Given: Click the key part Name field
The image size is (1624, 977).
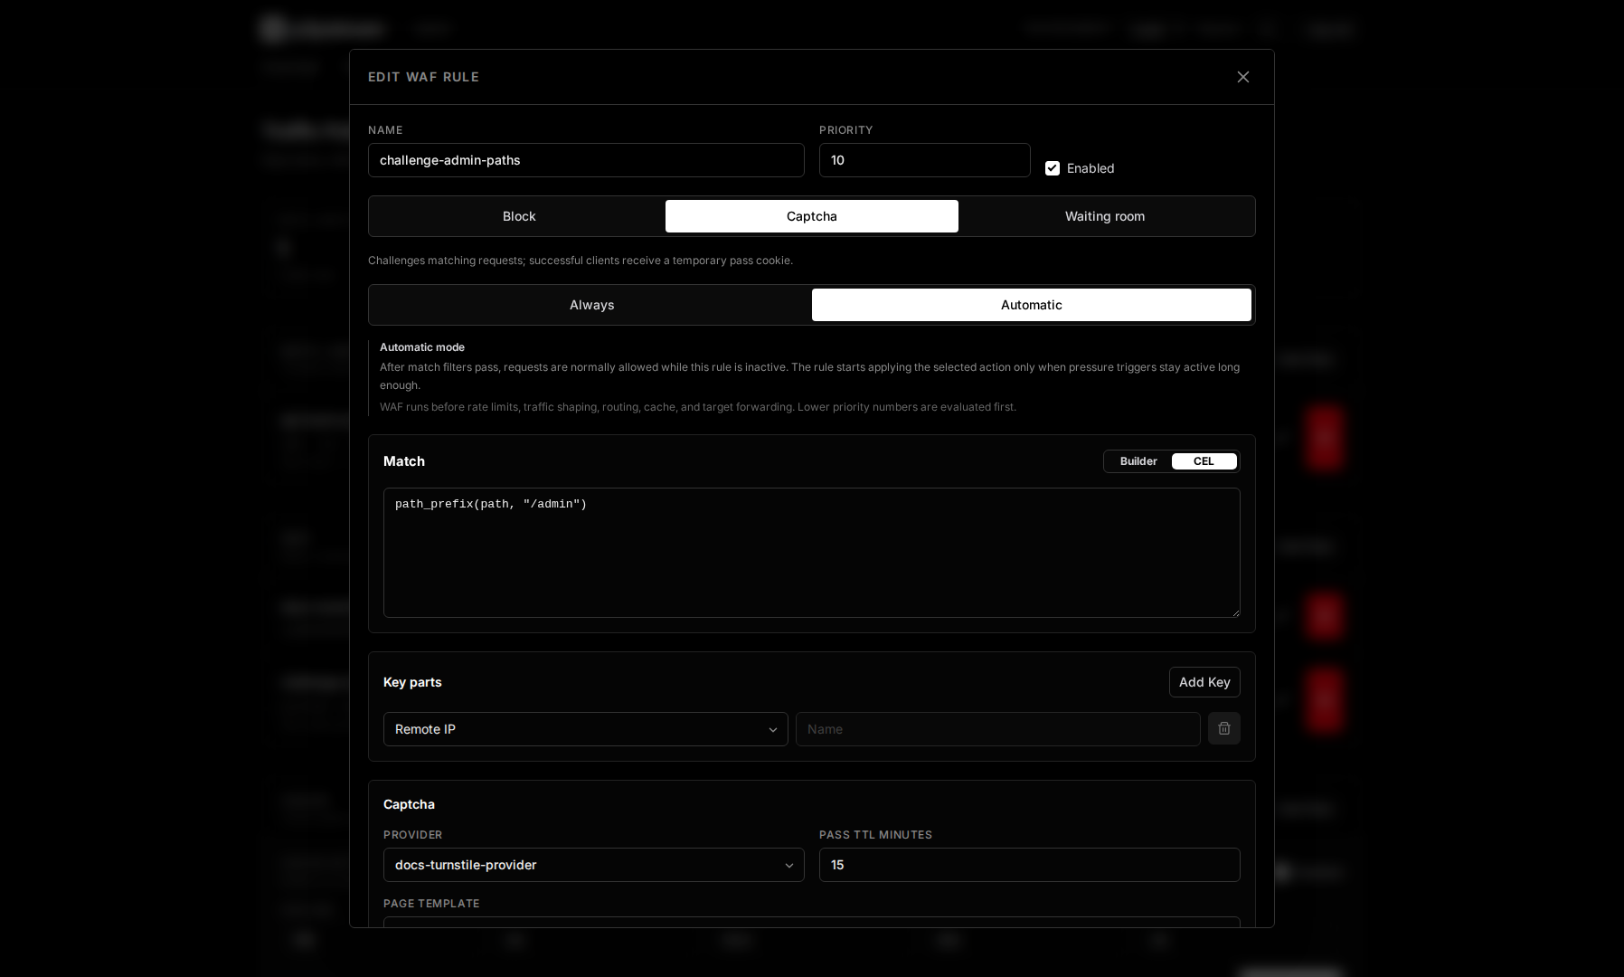Looking at the screenshot, I should pyautogui.click(x=997, y=729).
